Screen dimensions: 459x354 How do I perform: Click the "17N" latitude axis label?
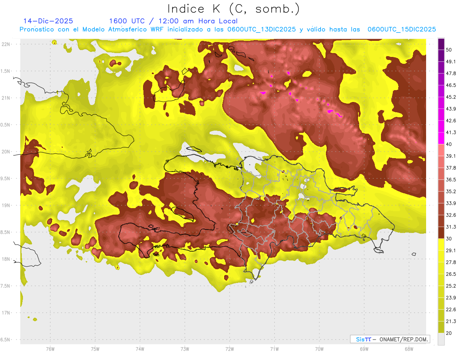coord(5,313)
